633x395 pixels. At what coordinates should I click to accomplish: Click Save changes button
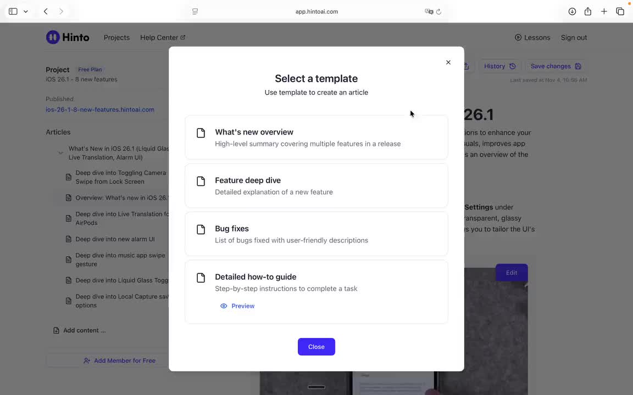556,66
